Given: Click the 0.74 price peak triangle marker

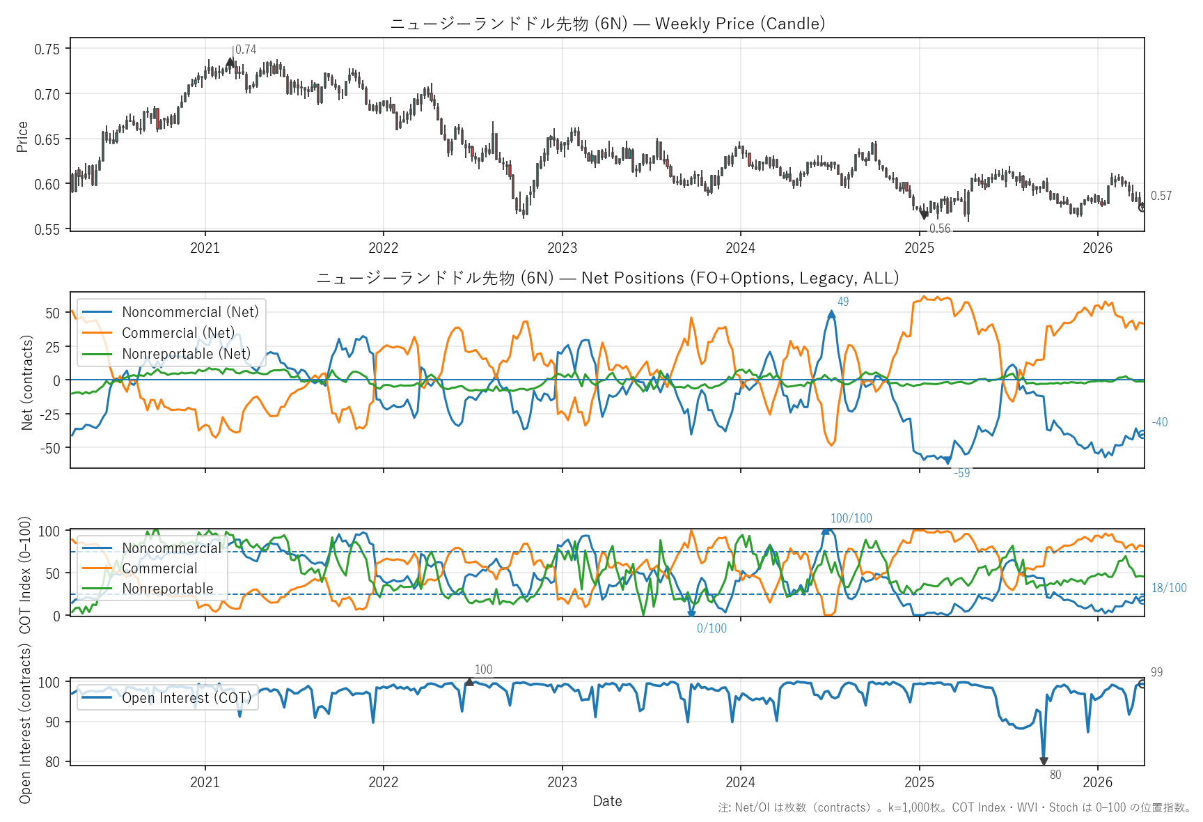Looking at the screenshot, I should coord(230,62).
